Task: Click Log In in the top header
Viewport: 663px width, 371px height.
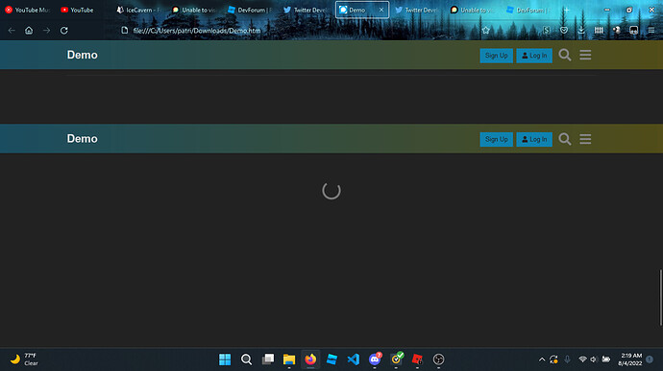Action: pyautogui.click(x=534, y=56)
